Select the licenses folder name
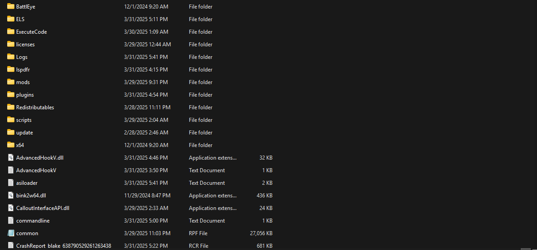The width and height of the screenshot is (537, 250). [25, 45]
